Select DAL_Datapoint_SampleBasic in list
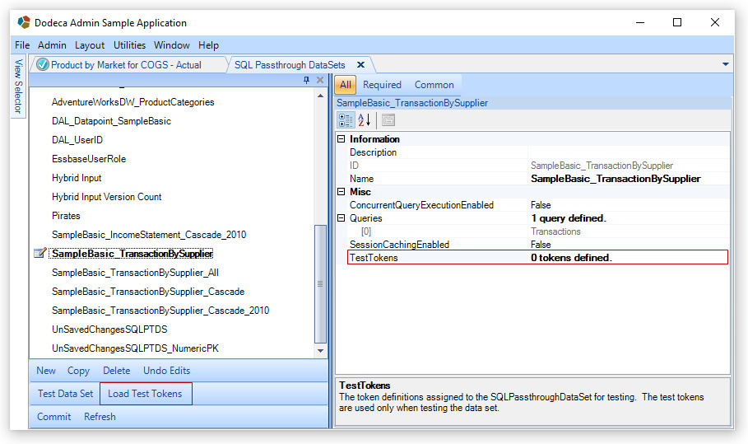The width and height of the screenshot is (748, 444). pyautogui.click(x=111, y=121)
